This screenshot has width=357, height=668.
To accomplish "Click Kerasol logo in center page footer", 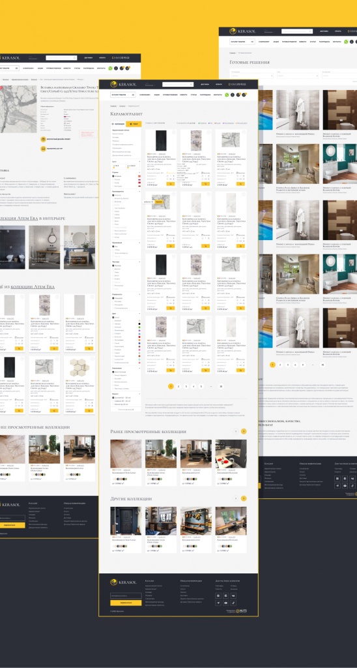I will click(123, 583).
